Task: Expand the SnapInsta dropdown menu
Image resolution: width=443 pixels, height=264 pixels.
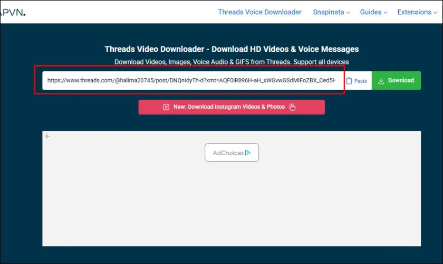Action: coord(331,12)
